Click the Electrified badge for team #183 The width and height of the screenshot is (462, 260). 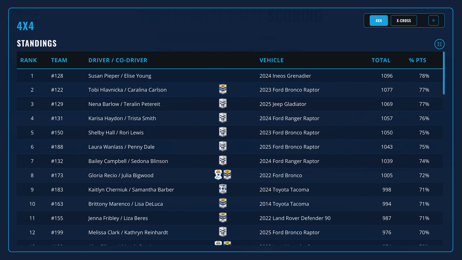pos(223,189)
